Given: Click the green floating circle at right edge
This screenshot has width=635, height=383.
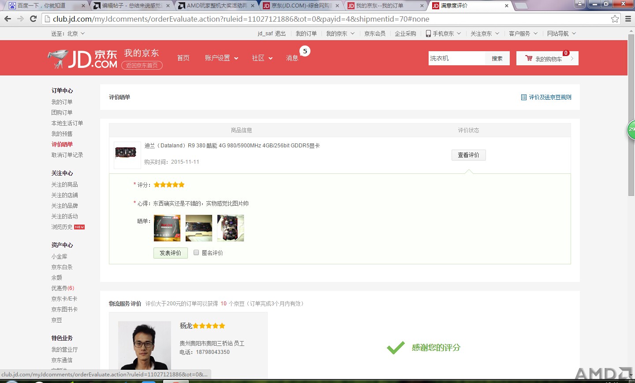Looking at the screenshot, I should pyautogui.click(x=631, y=130).
